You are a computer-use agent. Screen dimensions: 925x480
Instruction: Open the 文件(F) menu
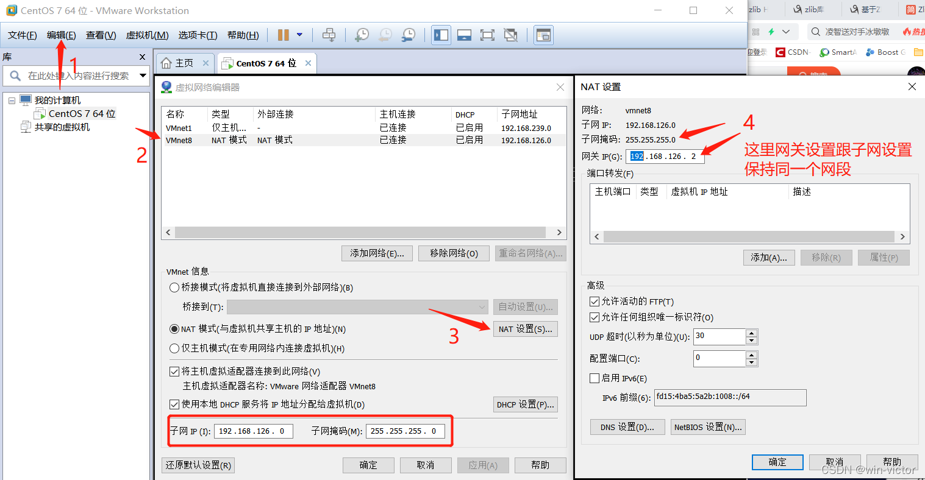pyautogui.click(x=23, y=35)
